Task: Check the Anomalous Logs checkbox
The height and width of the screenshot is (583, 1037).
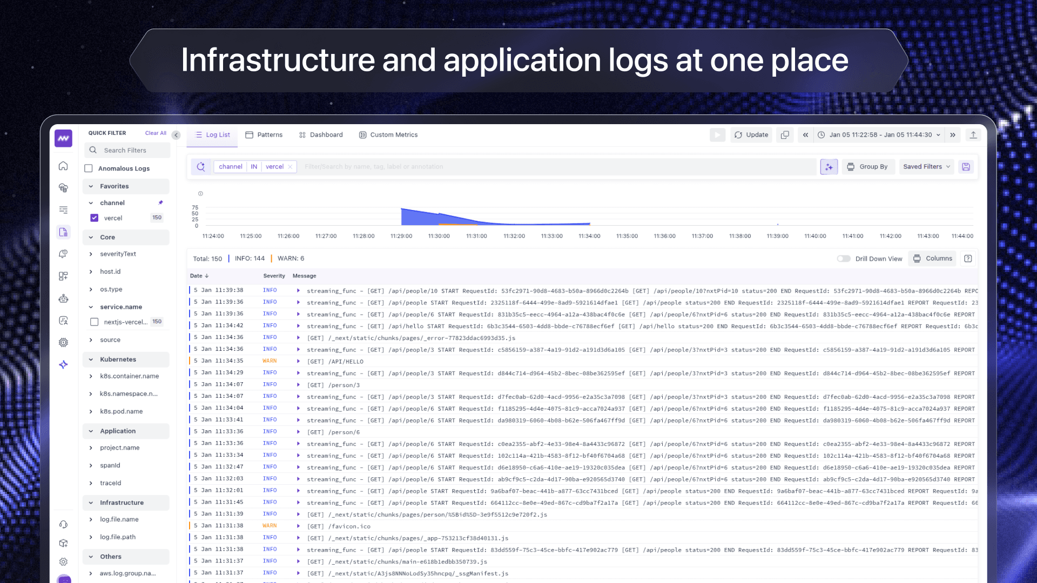Action: 89,168
